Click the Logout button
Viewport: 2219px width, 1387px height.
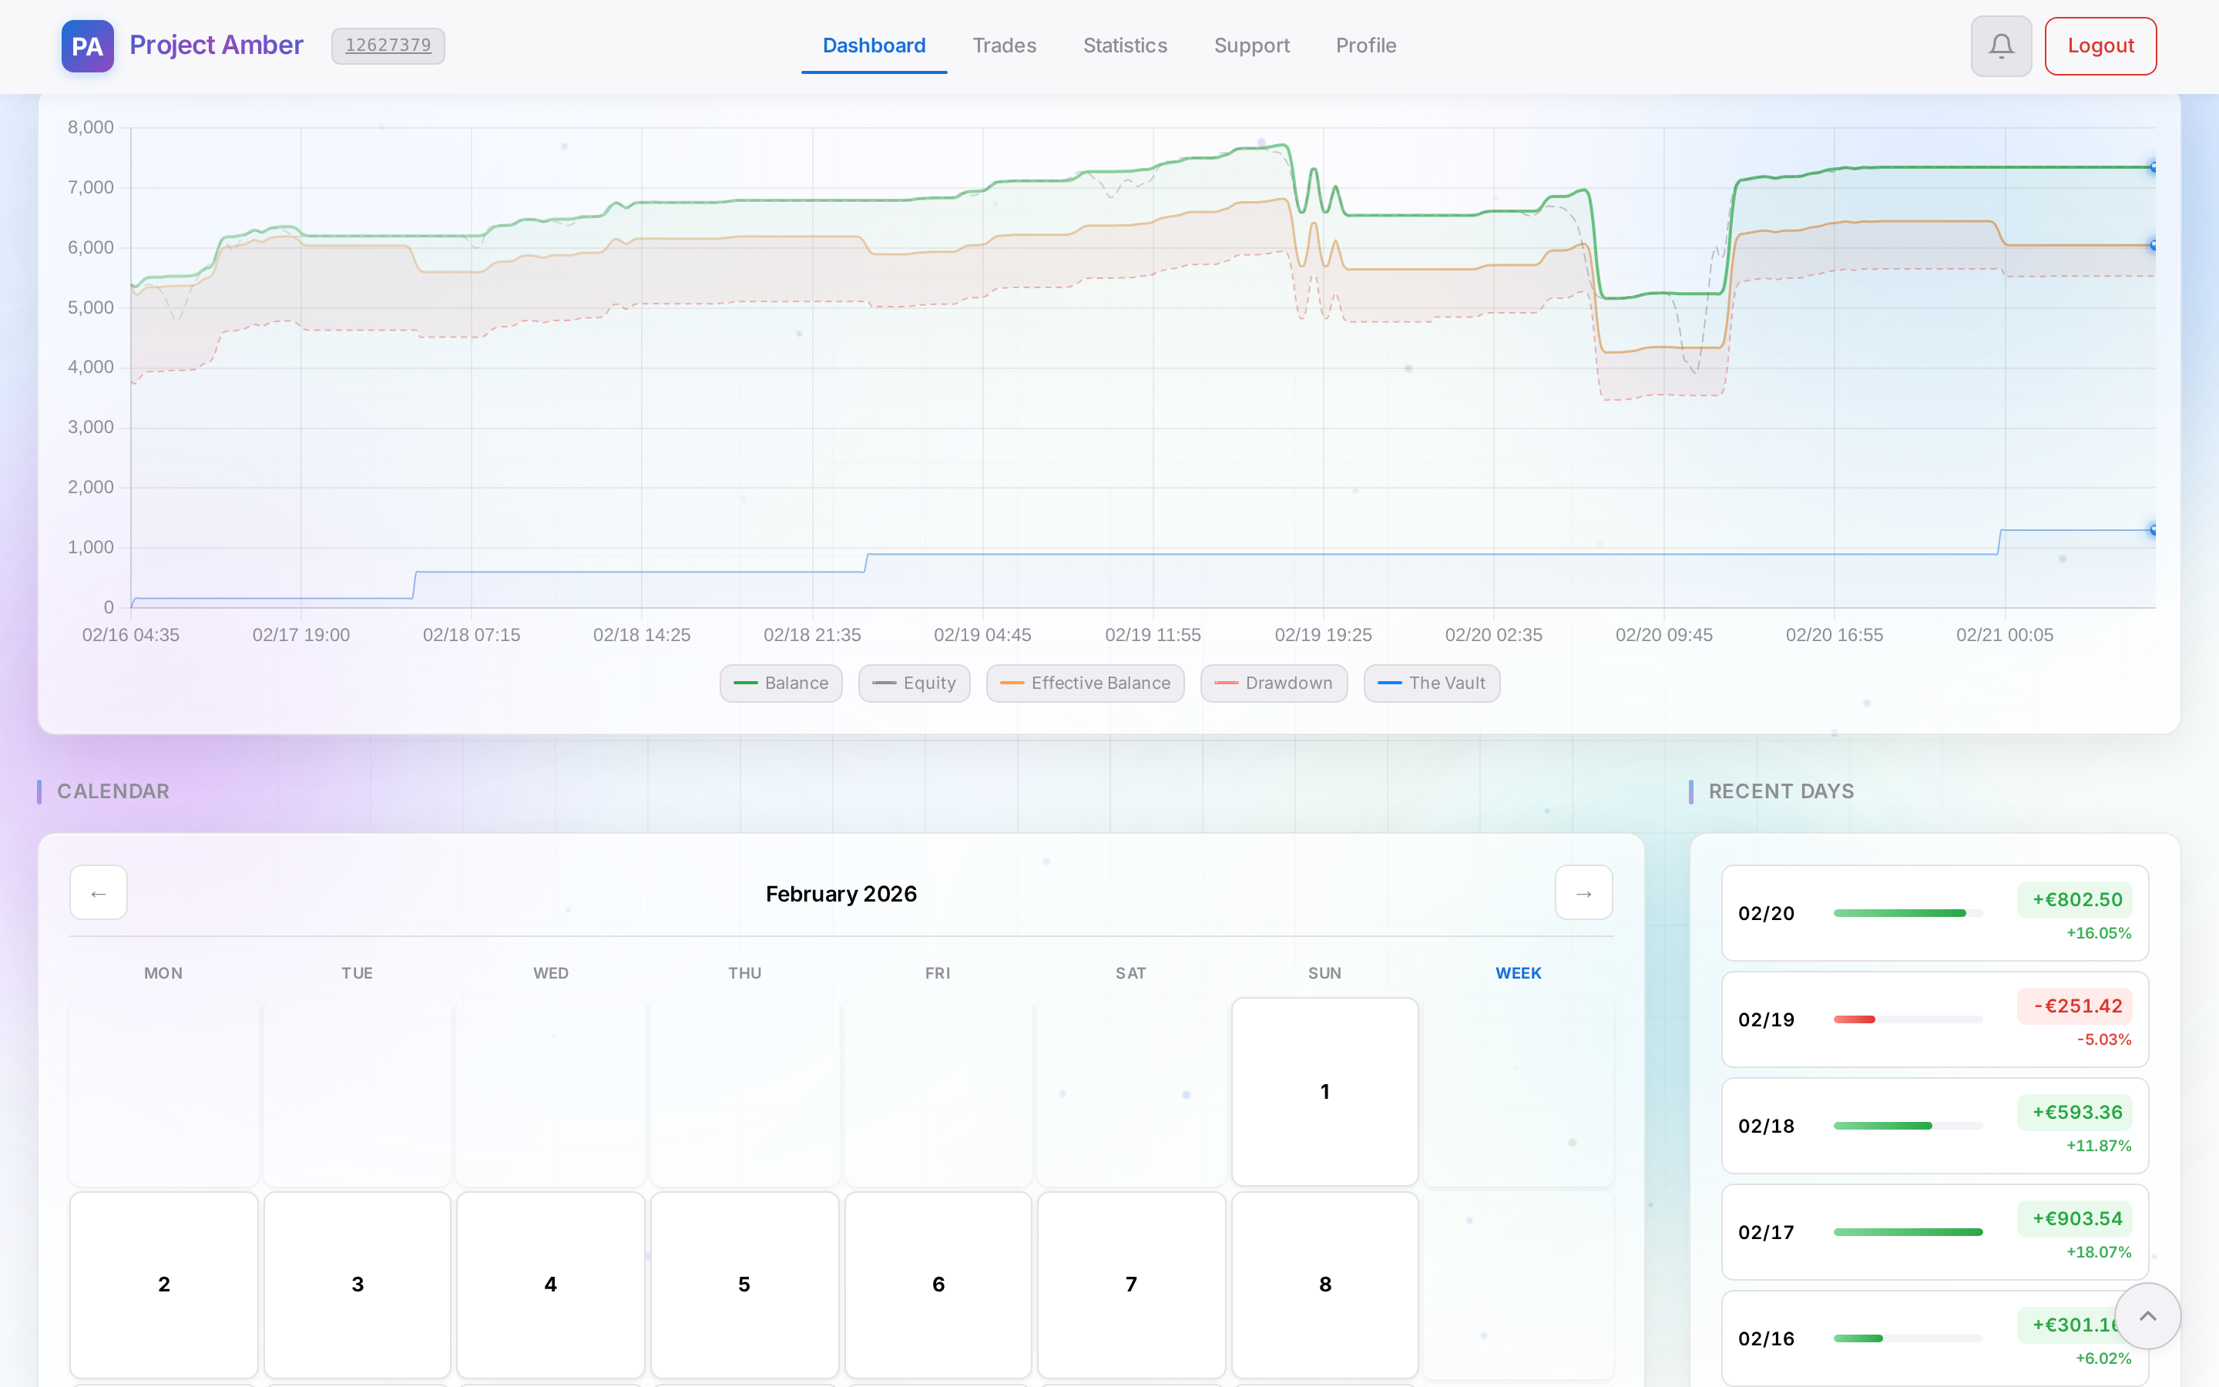coord(2100,45)
